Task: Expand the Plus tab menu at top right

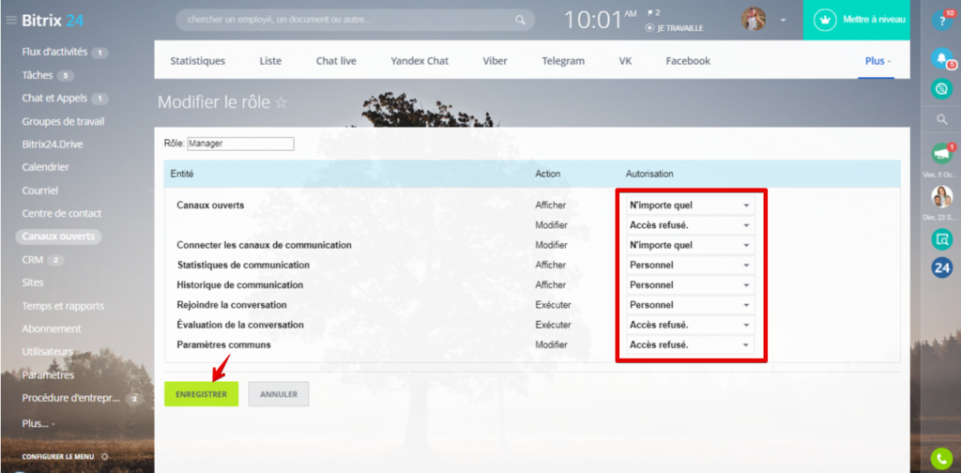Action: click(877, 61)
